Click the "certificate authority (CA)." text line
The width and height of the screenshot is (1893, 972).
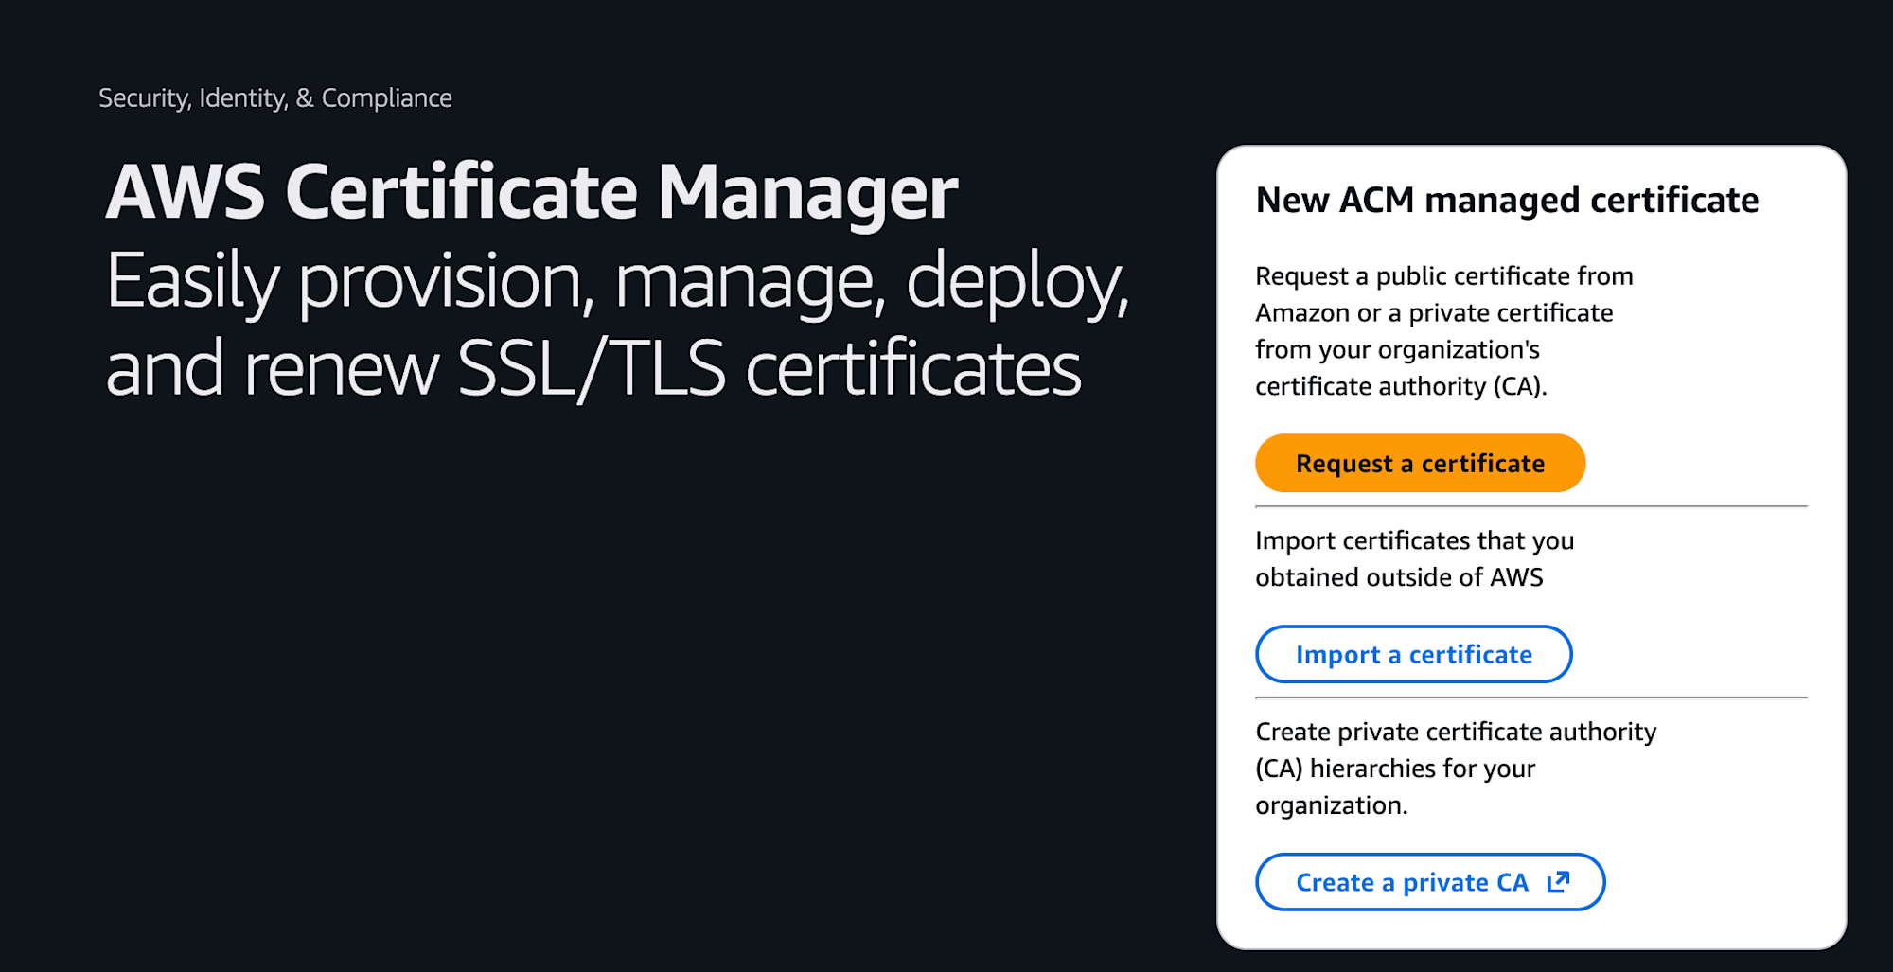click(1401, 387)
